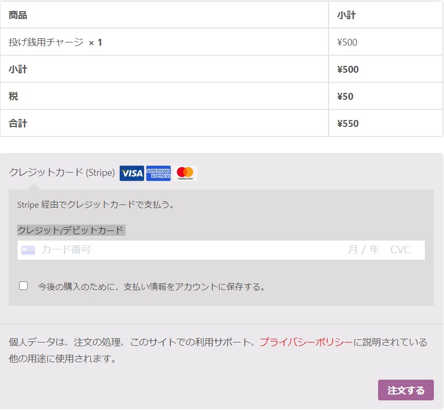Viewport: 444px width, 411px height.
Task: Click the Mastercard logo
Action: coord(185,173)
